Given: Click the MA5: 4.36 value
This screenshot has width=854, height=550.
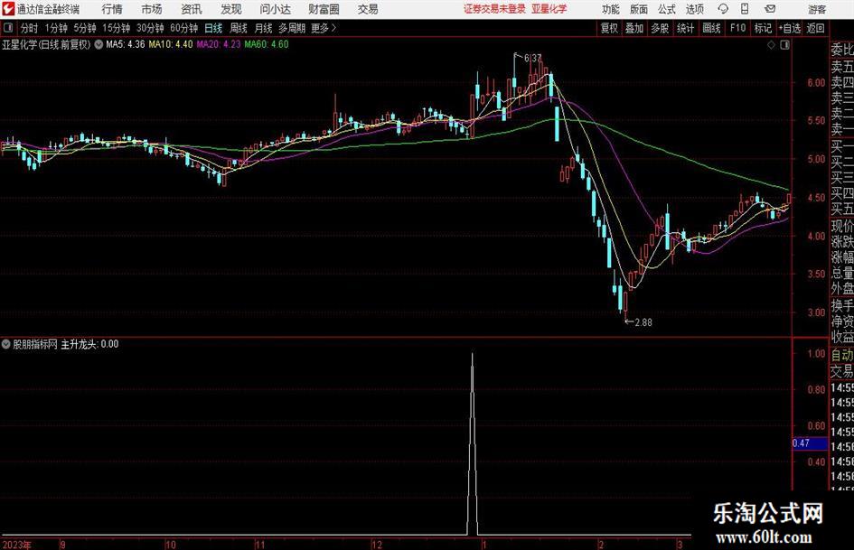Looking at the screenshot, I should tap(126, 44).
